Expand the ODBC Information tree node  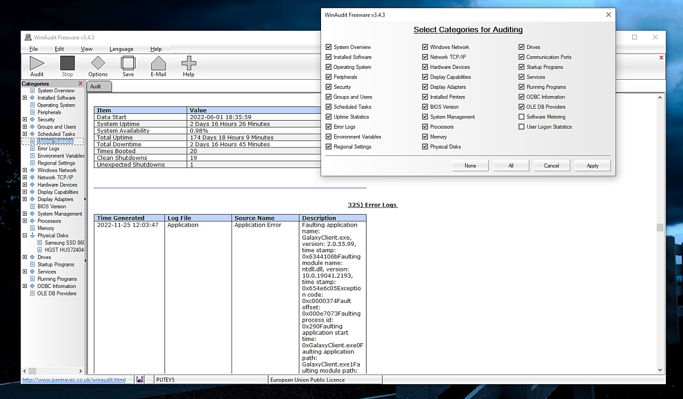click(x=24, y=286)
